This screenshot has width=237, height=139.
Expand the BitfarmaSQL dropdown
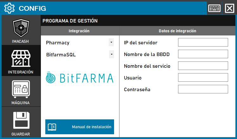point(111,54)
